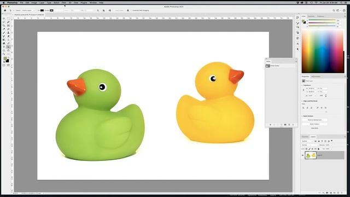Open the Normal blend mode dropdown

pos(310,145)
